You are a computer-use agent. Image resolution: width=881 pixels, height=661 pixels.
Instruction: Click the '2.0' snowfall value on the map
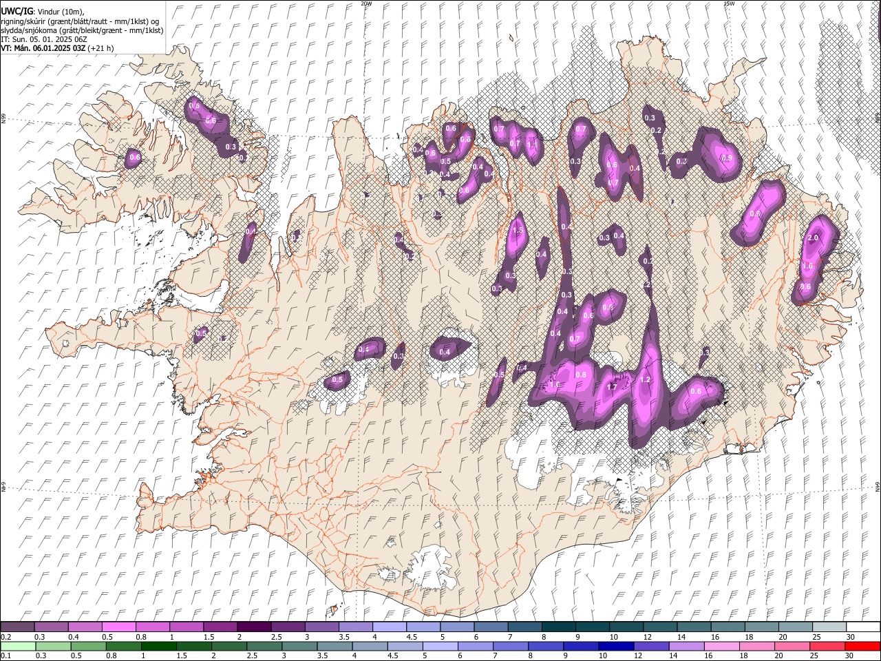[812, 238]
